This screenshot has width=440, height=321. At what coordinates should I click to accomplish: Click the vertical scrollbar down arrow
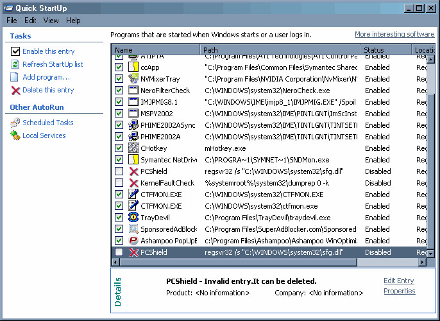[x=430, y=254]
